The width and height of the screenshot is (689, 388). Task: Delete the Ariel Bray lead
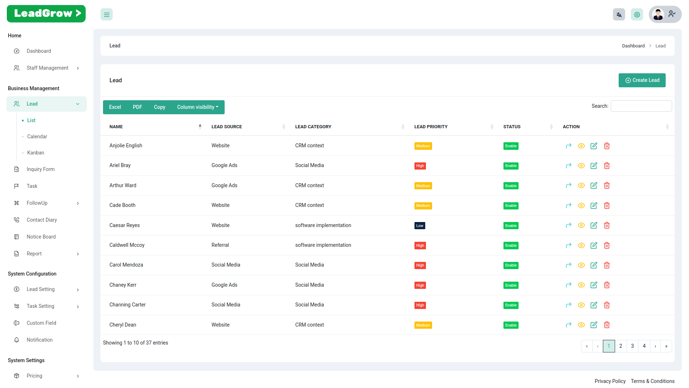tap(606, 166)
